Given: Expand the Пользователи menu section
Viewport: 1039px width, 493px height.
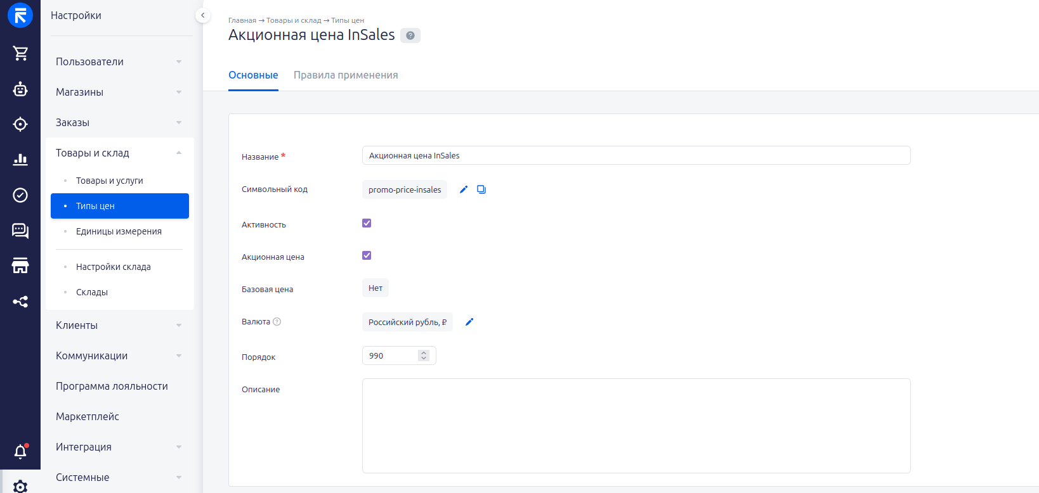Looking at the screenshot, I should (x=119, y=61).
